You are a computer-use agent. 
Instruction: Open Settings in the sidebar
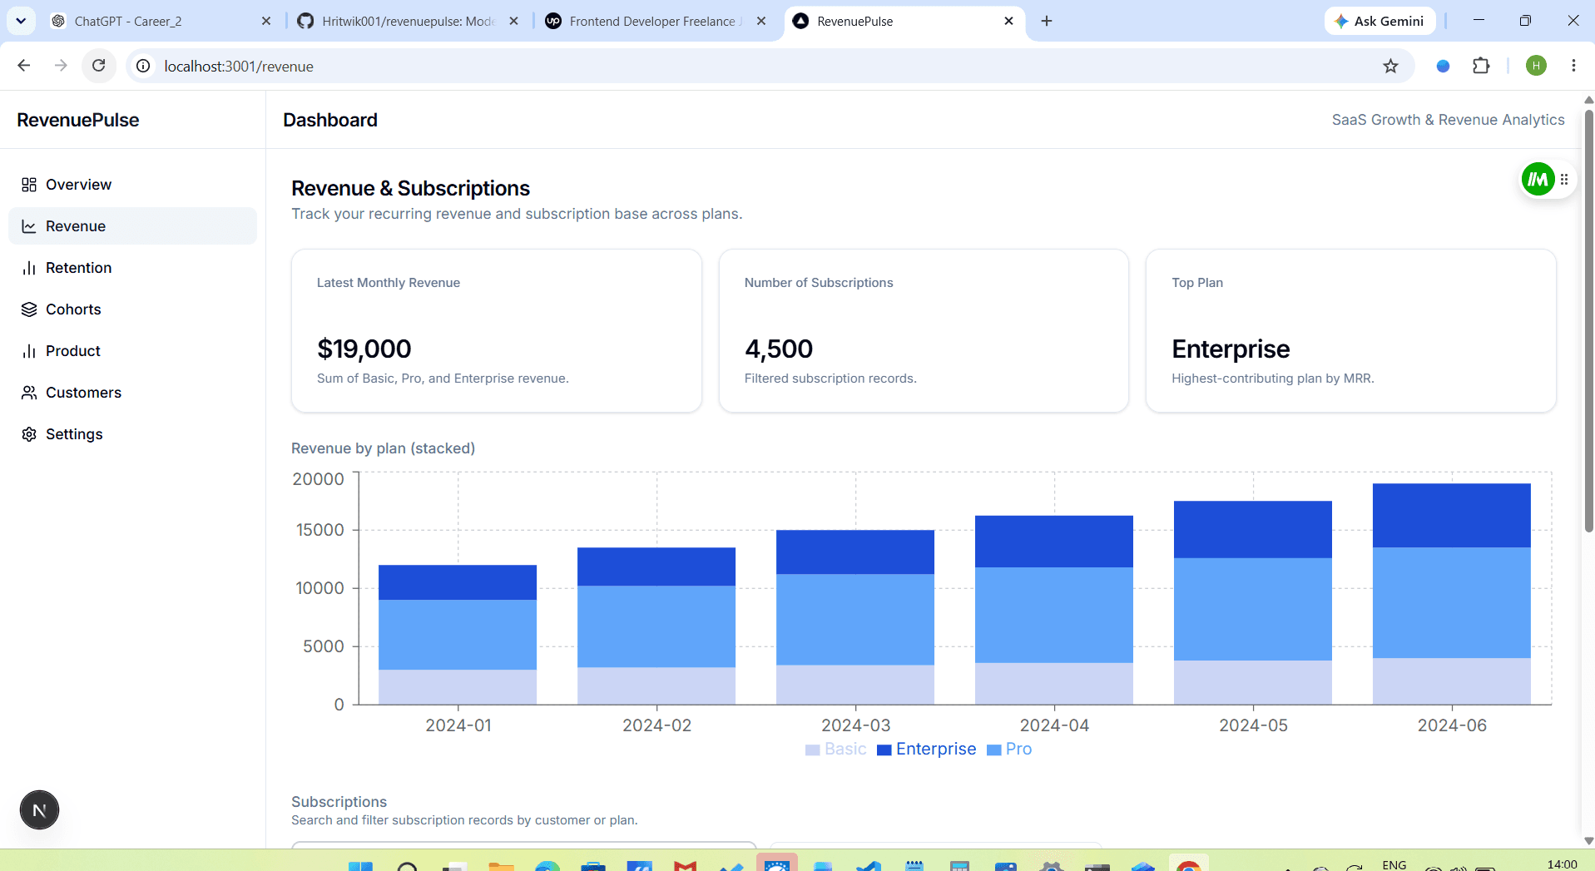coord(132,434)
